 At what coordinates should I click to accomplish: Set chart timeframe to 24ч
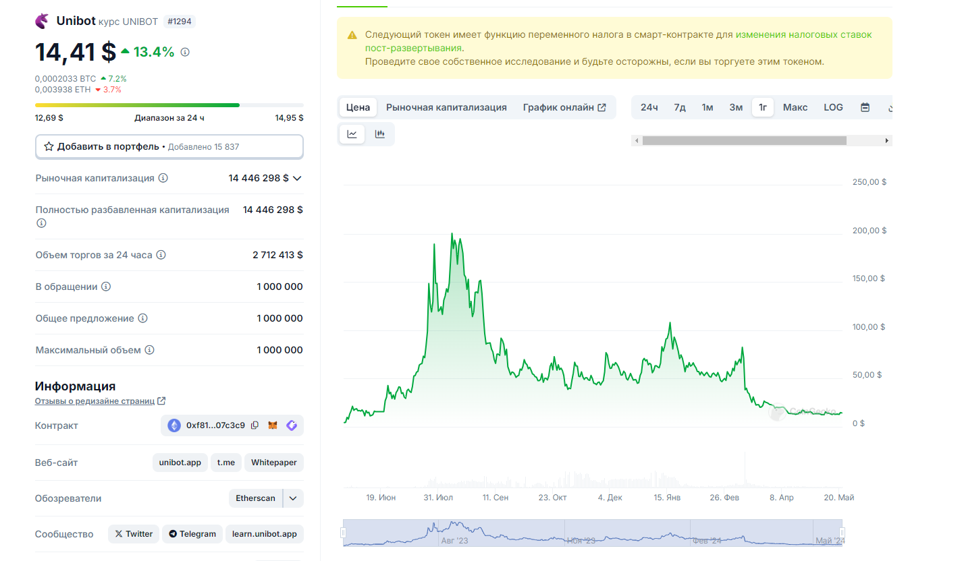(x=649, y=107)
